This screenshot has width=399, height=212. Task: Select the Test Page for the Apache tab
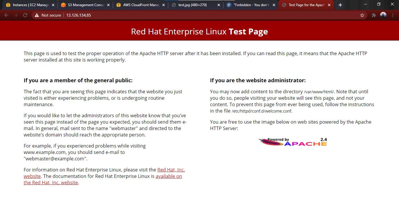pos(306,5)
